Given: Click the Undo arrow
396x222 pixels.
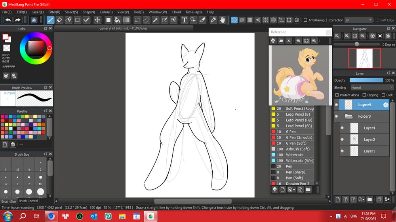Looking at the screenshot, I should 8,20.
